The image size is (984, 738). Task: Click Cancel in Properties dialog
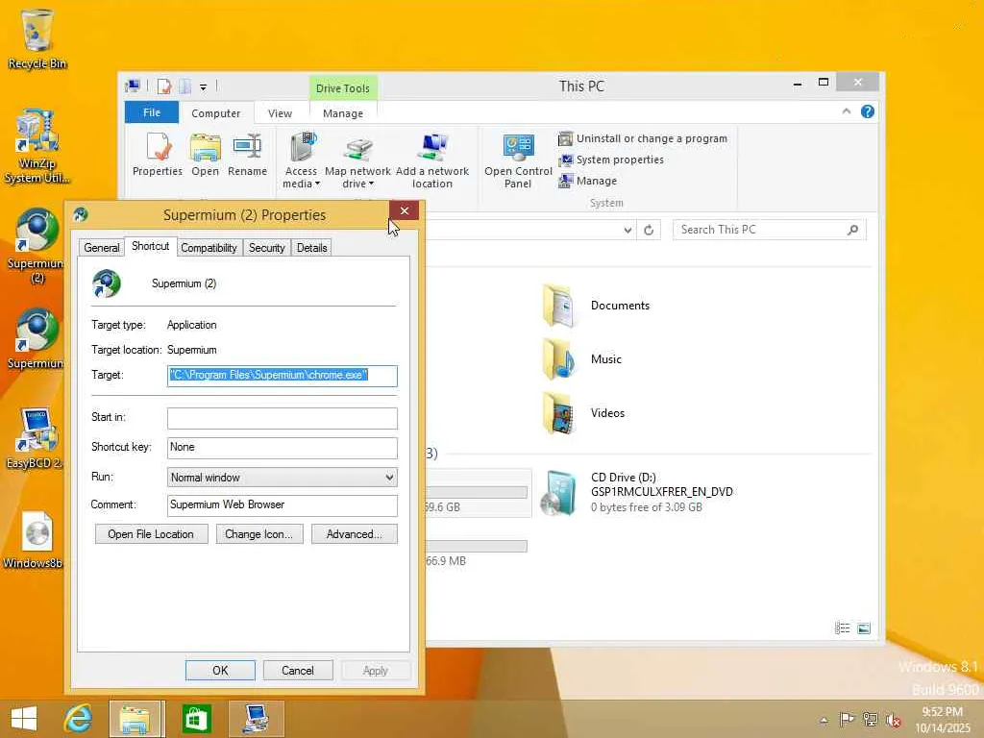coord(298,670)
